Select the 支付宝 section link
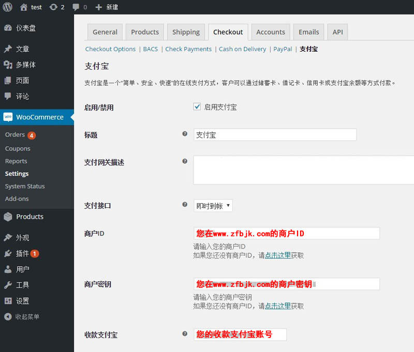Screen dimensions: 414x352 [308, 49]
